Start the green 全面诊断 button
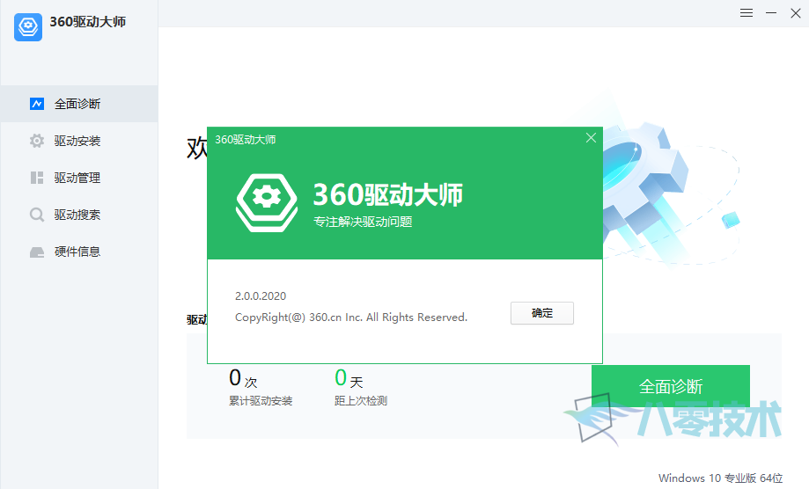The height and width of the screenshot is (489, 809). (670, 386)
